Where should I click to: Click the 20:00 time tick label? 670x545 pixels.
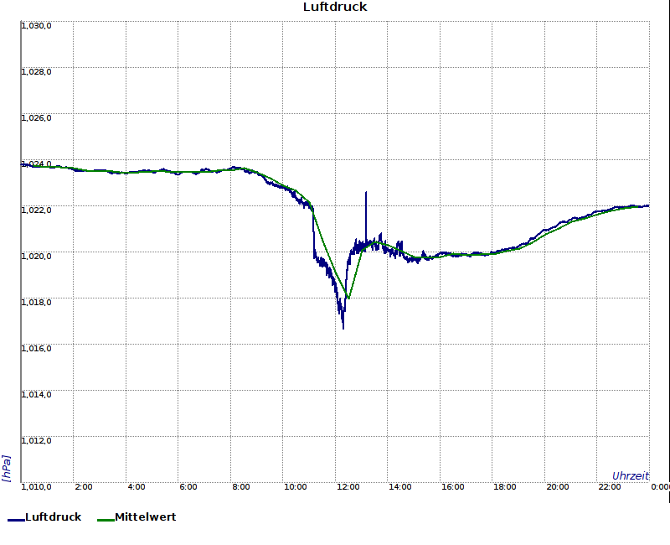(558, 487)
